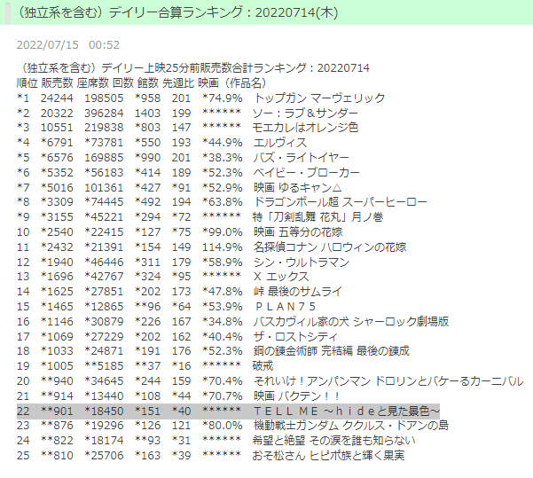Screen dimensions: 533x478
Task: Click seat count *46446
Action: (104, 263)
